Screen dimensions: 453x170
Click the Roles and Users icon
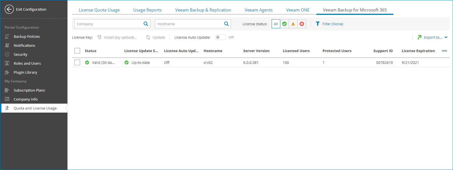click(7, 63)
